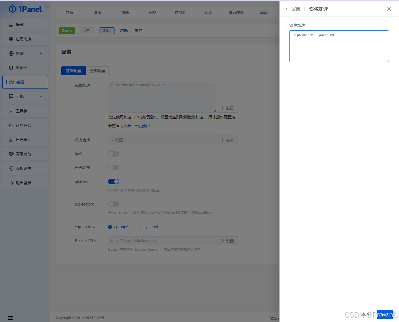Close the 镜像加速 drawer with X
The height and width of the screenshot is (322, 399).
pos(389,9)
